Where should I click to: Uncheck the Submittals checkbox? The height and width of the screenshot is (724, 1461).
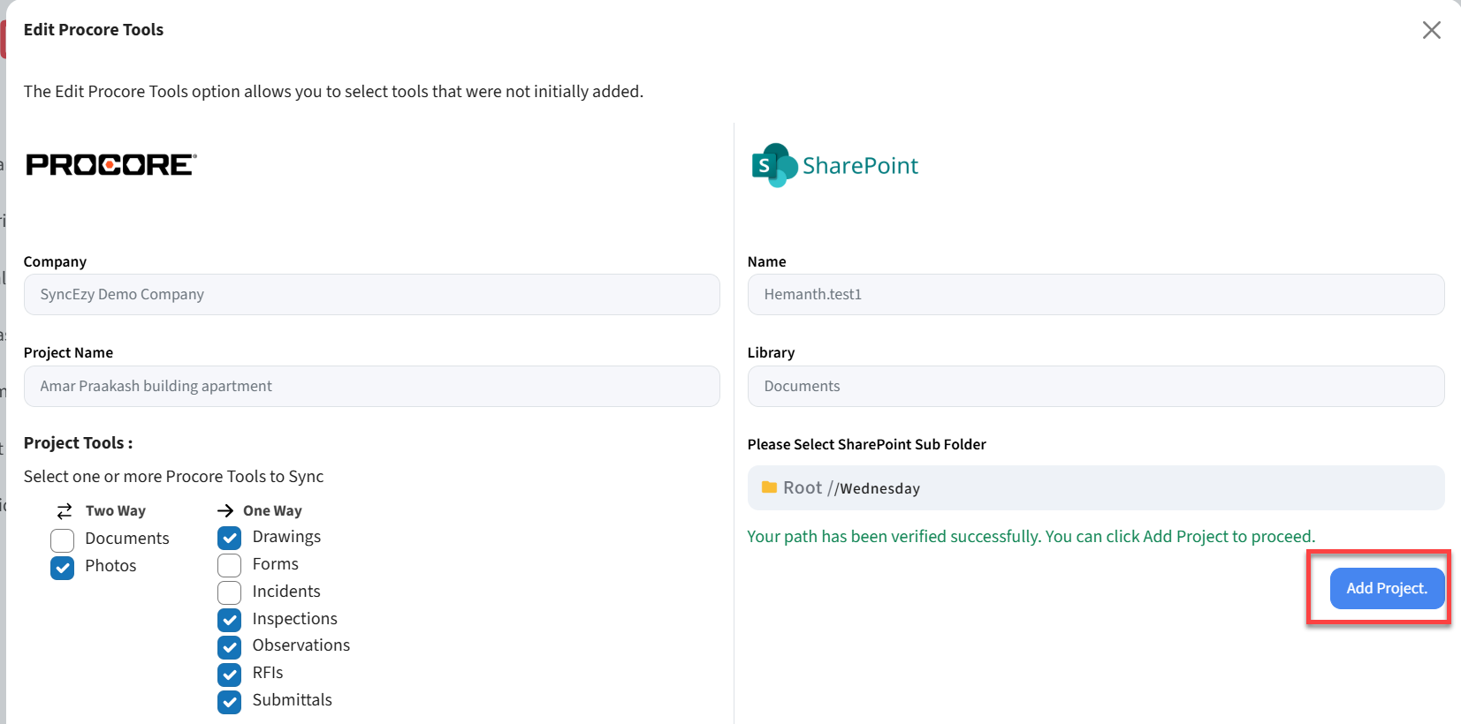pyautogui.click(x=230, y=701)
